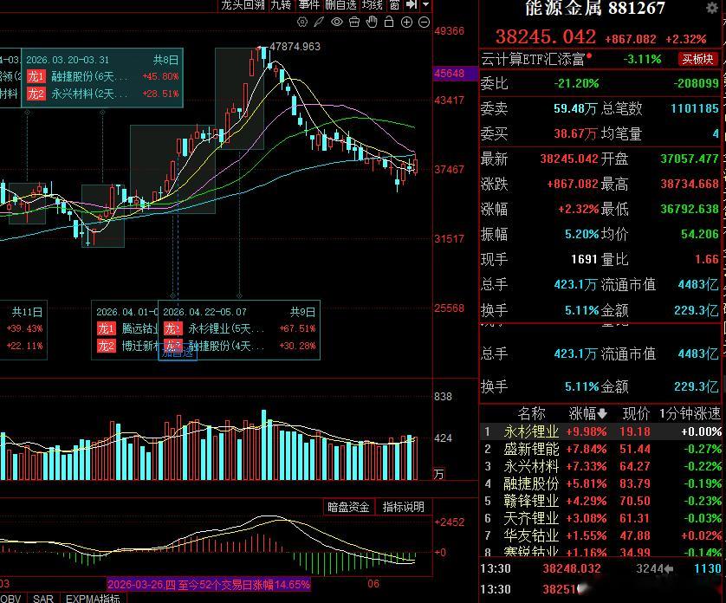
Task: Click the 开盘 37057.477 value
Action: pos(690,159)
